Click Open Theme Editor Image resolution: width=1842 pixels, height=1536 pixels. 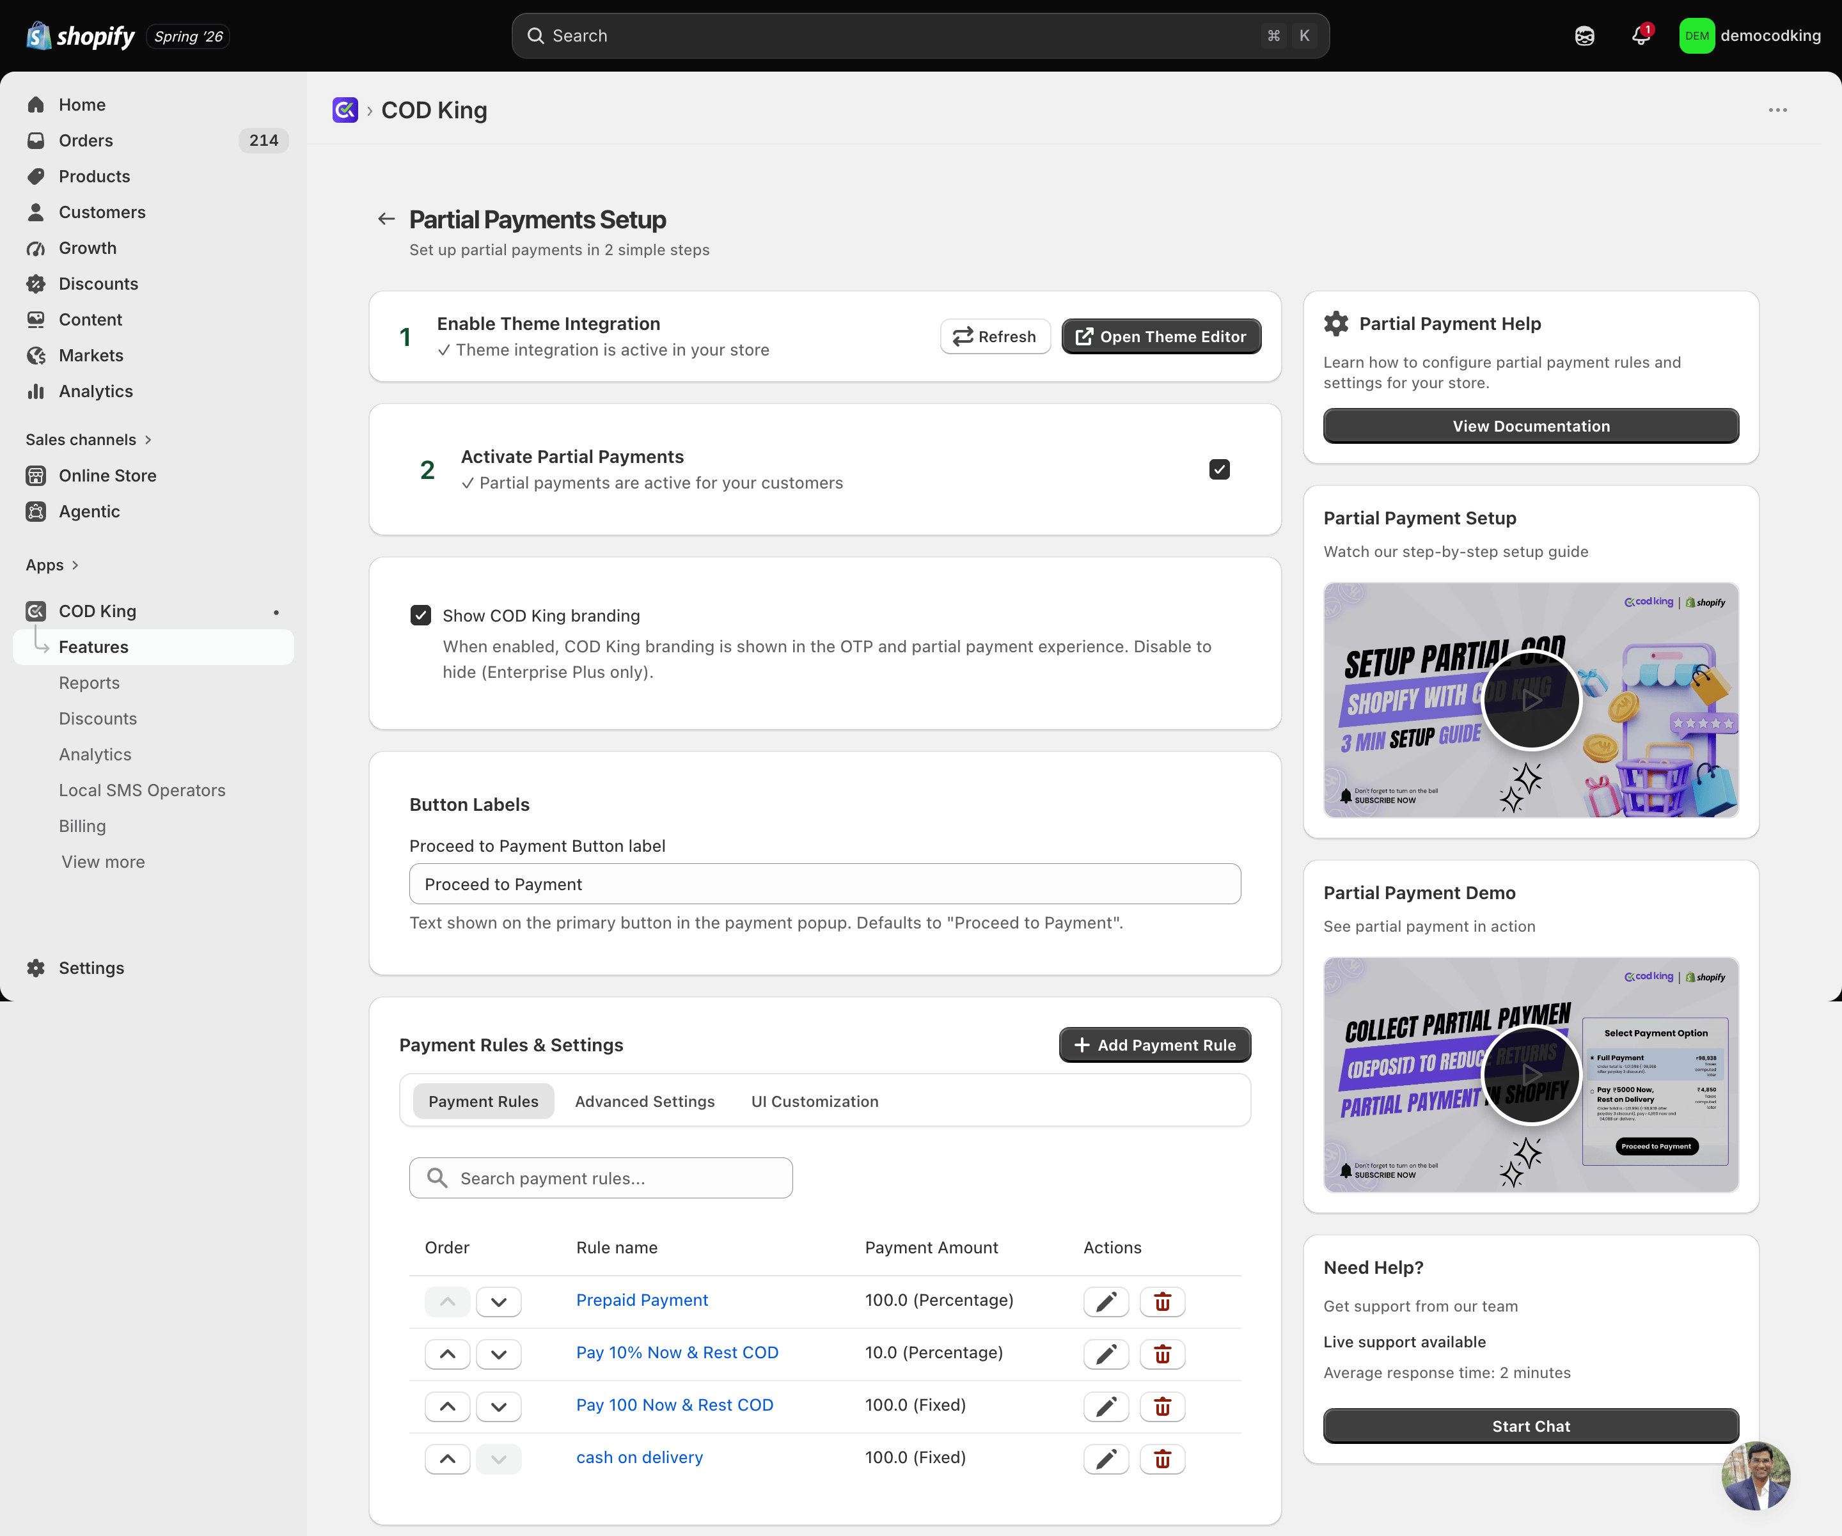[1160, 337]
